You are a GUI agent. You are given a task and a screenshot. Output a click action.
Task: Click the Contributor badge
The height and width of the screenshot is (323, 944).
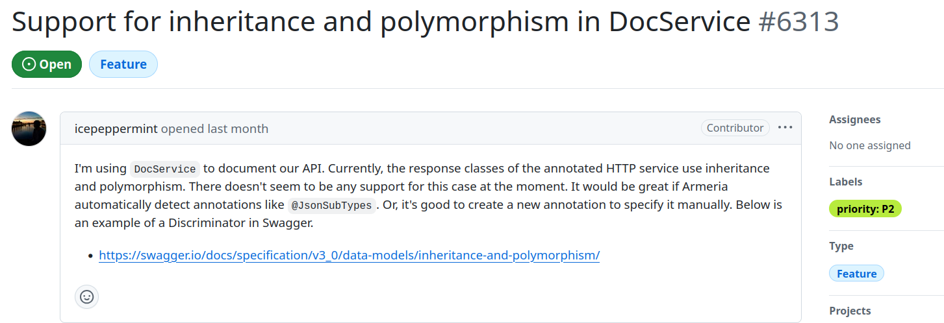(735, 128)
